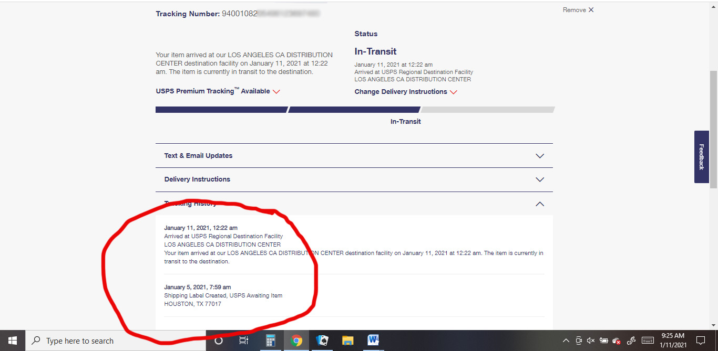Expand USPS Premium Tracking Available
The width and height of the screenshot is (718, 351).
[218, 91]
